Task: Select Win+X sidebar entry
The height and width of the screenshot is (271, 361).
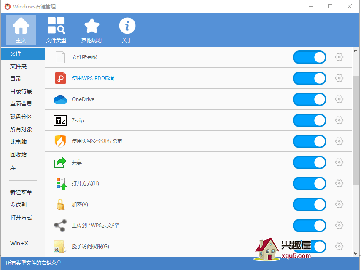Action: pos(19,243)
